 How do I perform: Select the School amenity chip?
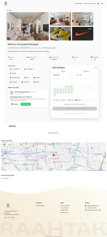click(x=36, y=82)
